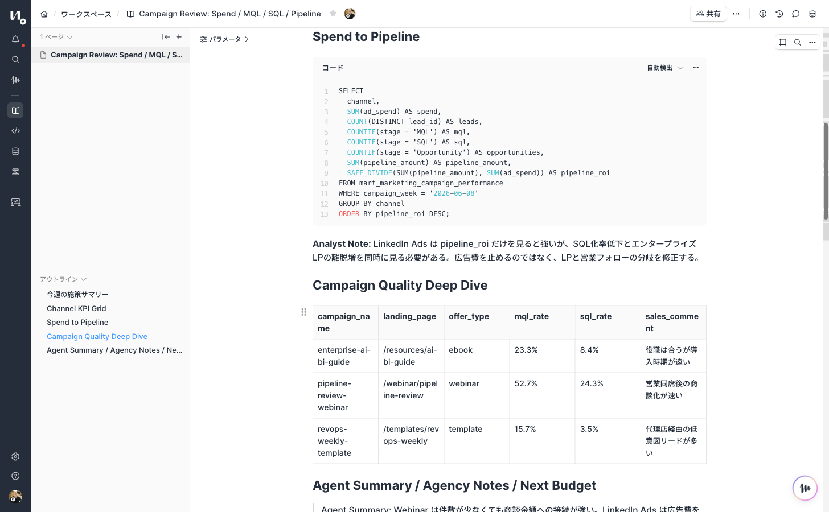Open the notifications bell in sidebar
829x512 pixels.
tap(15, 40)
